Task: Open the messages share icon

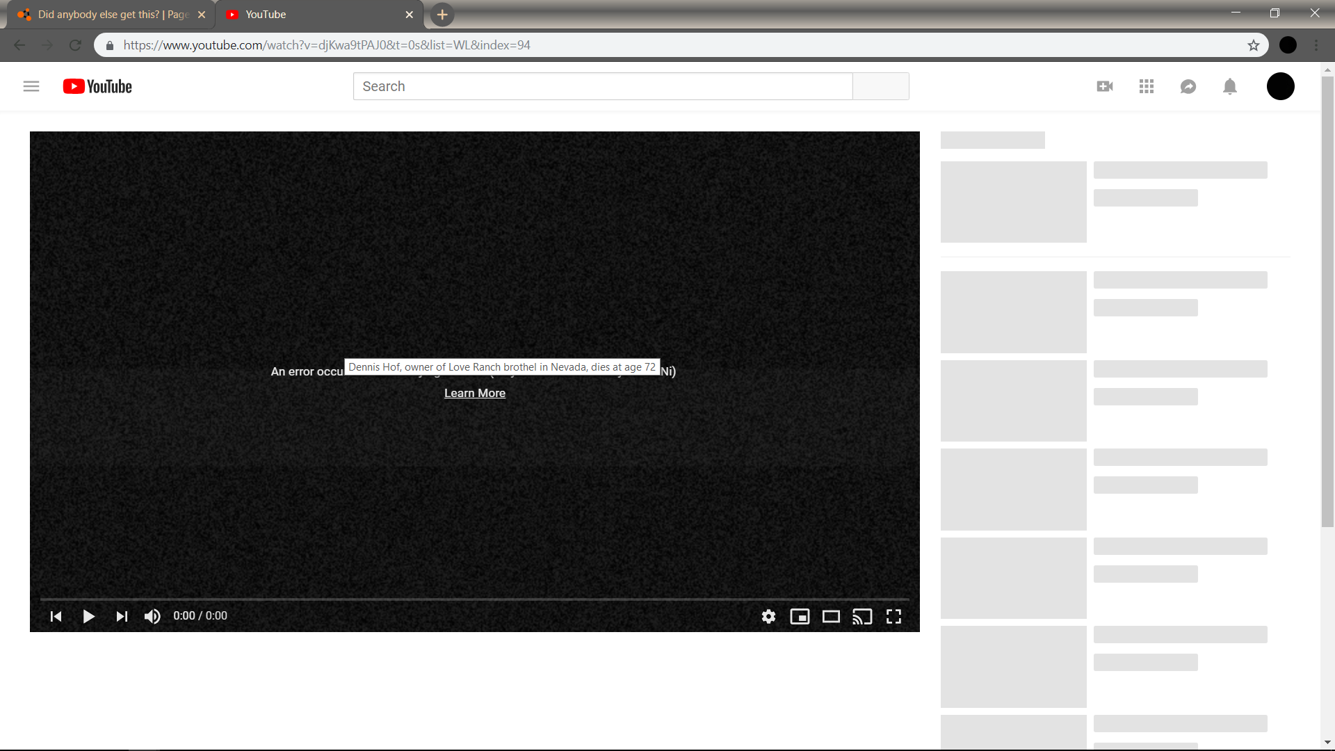Action: coord(1188,86)
